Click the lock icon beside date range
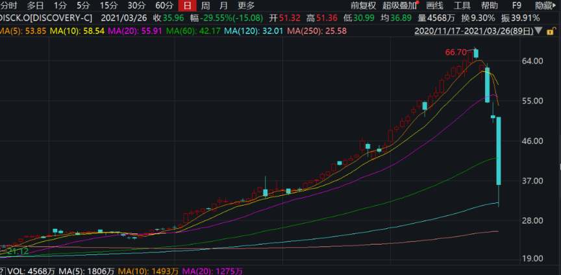 [549, 30]
